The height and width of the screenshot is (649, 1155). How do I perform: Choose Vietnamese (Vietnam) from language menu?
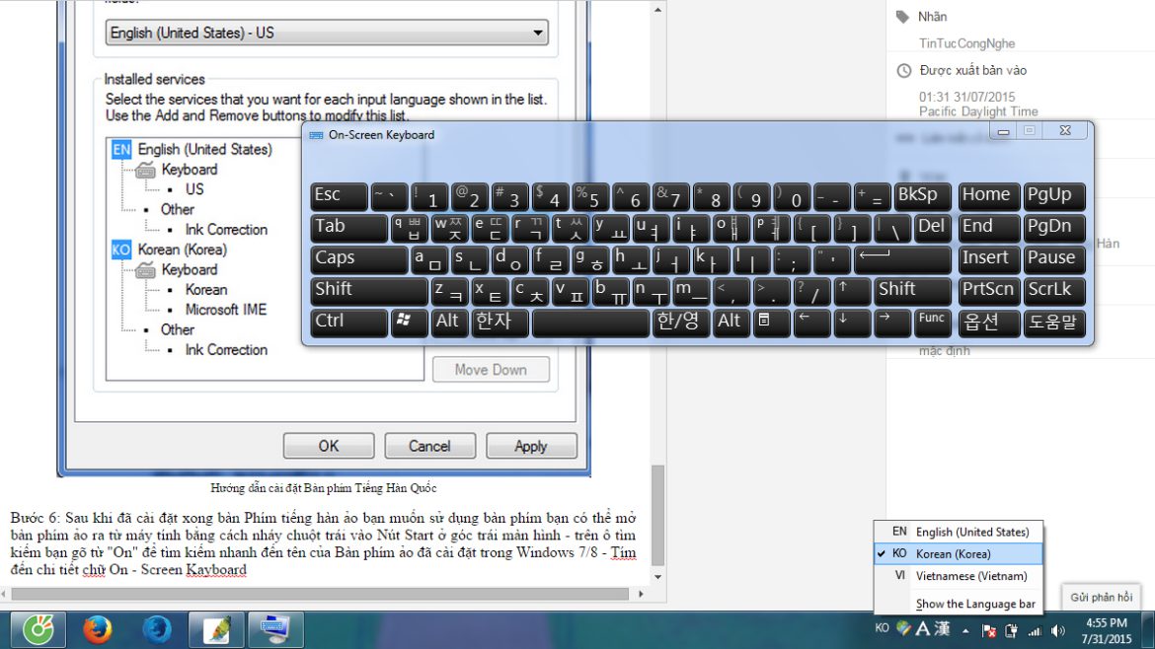[970, 576]
